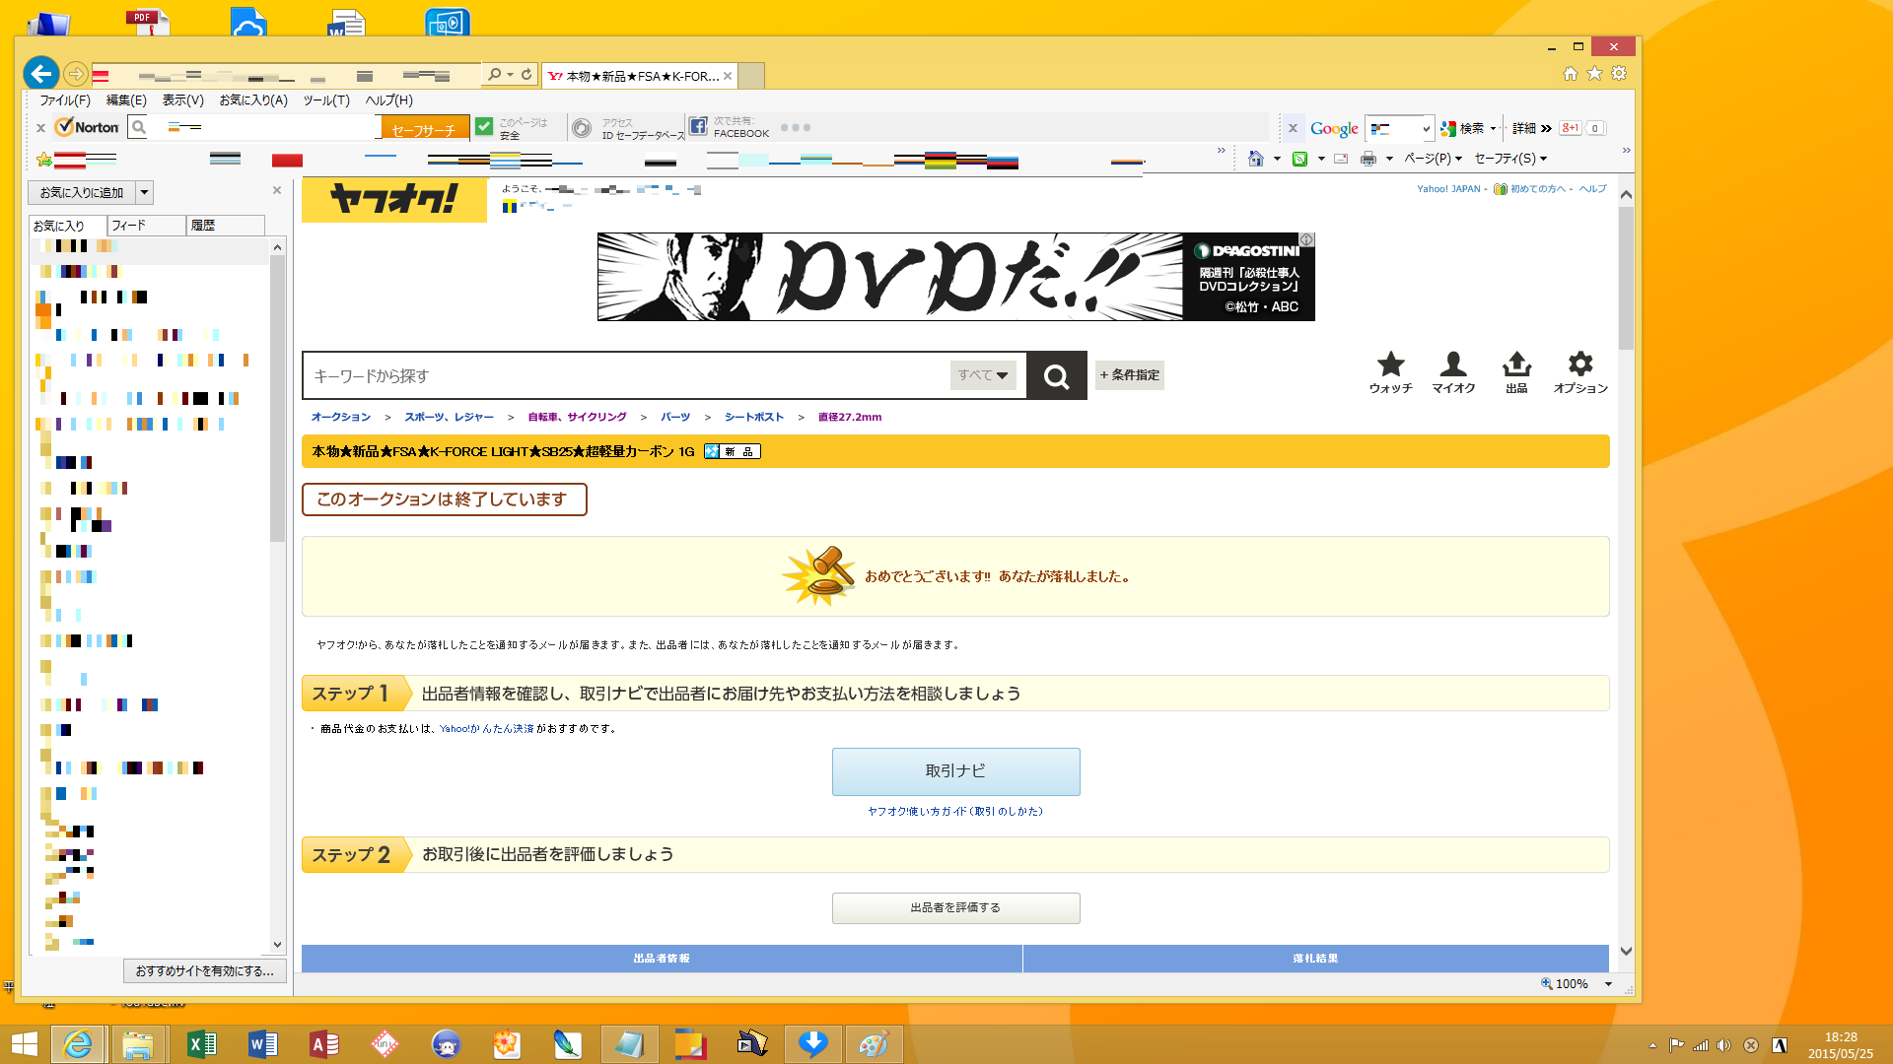Screen dimensions: 1893x1064
Task: Open the セーフティ(S) dropdown menu
Action: click(1510, 159)
